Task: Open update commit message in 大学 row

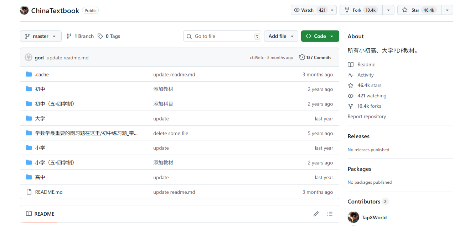Action: coord(161,119)
